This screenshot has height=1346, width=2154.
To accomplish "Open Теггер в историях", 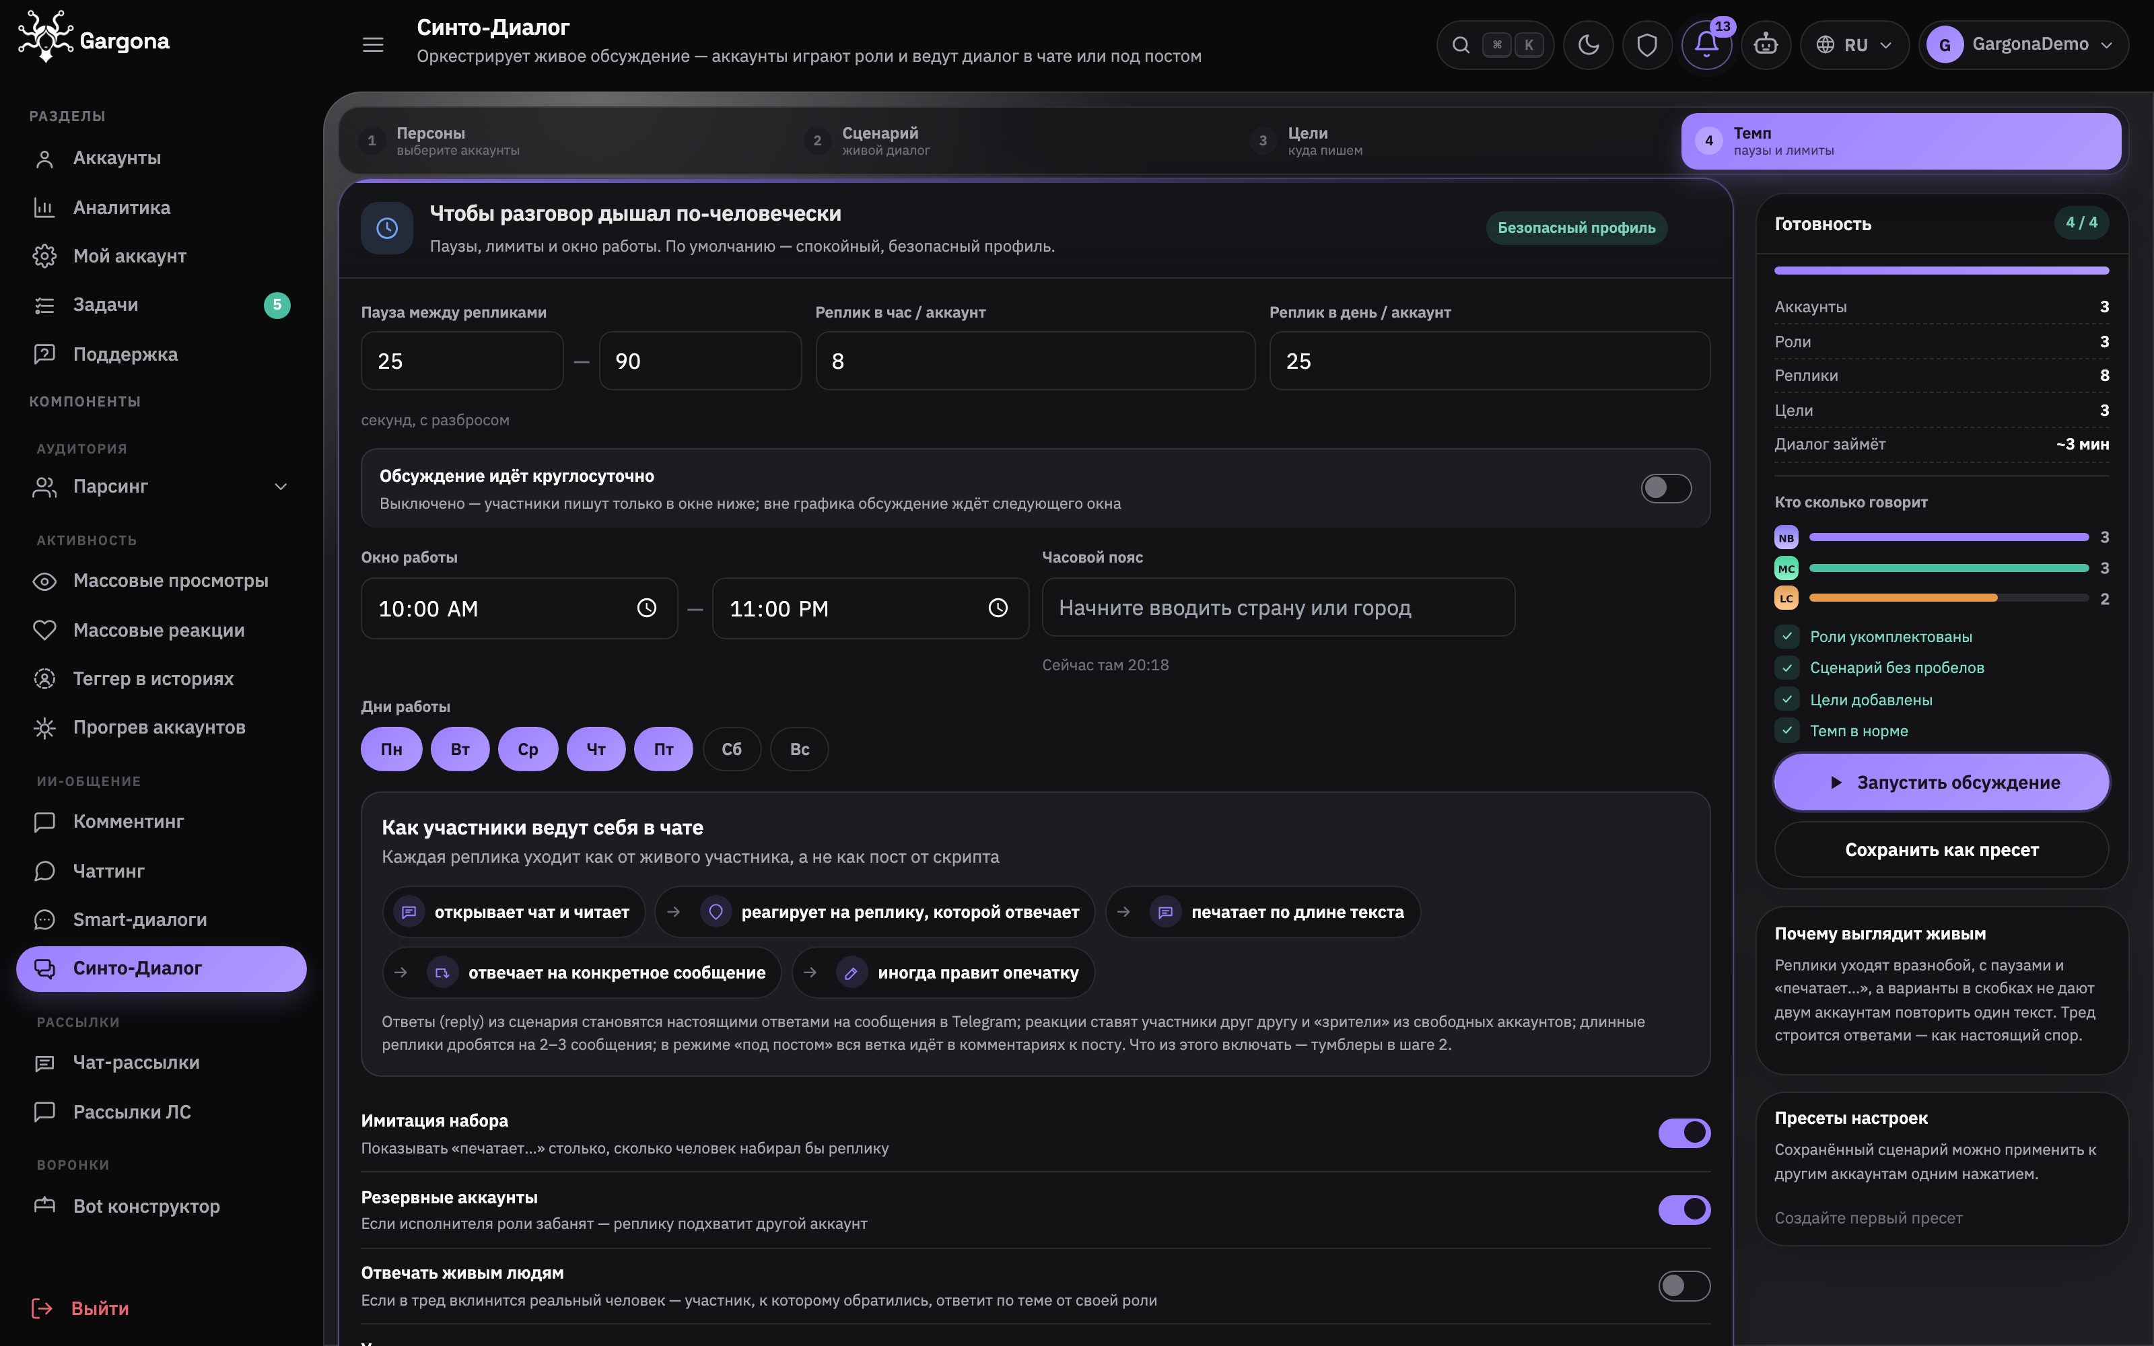I will (x=161, y=678).
